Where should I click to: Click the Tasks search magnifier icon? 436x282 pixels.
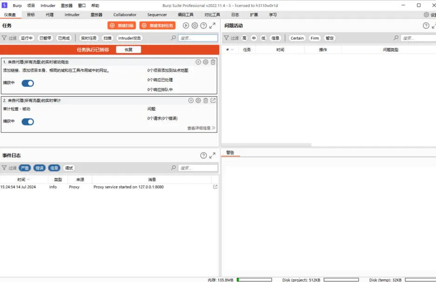pos(174,38)
